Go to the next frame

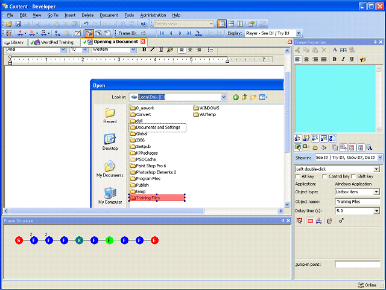pyautogui.click(x=180, y=33)
